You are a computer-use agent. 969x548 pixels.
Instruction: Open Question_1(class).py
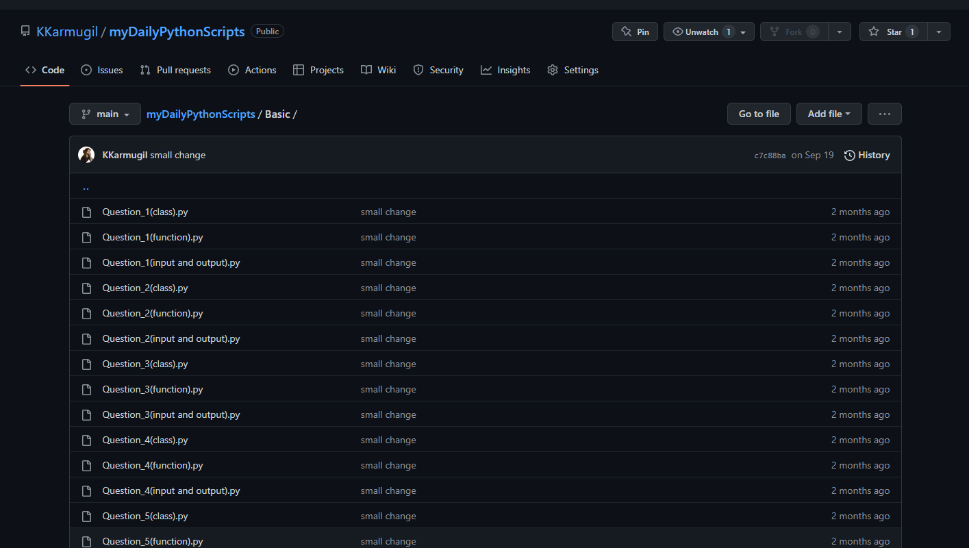145,212
